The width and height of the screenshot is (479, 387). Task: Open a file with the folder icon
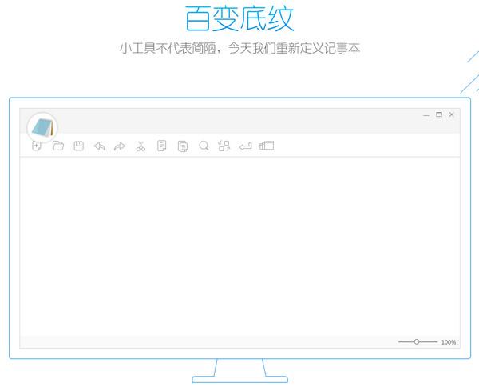click(x=57, y=146)
